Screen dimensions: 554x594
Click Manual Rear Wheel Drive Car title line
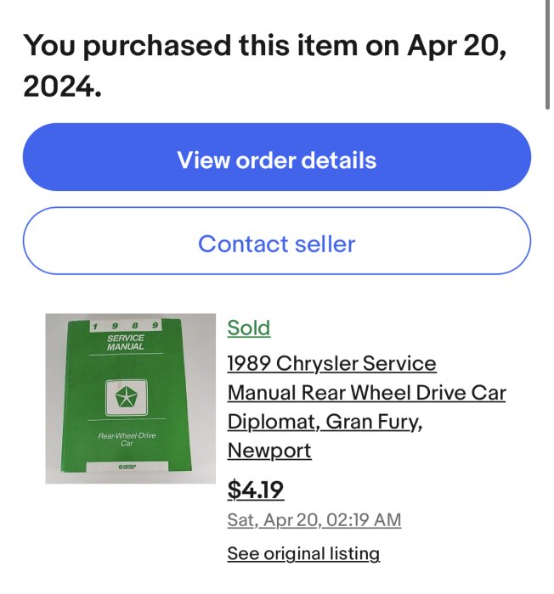(366, 393)
